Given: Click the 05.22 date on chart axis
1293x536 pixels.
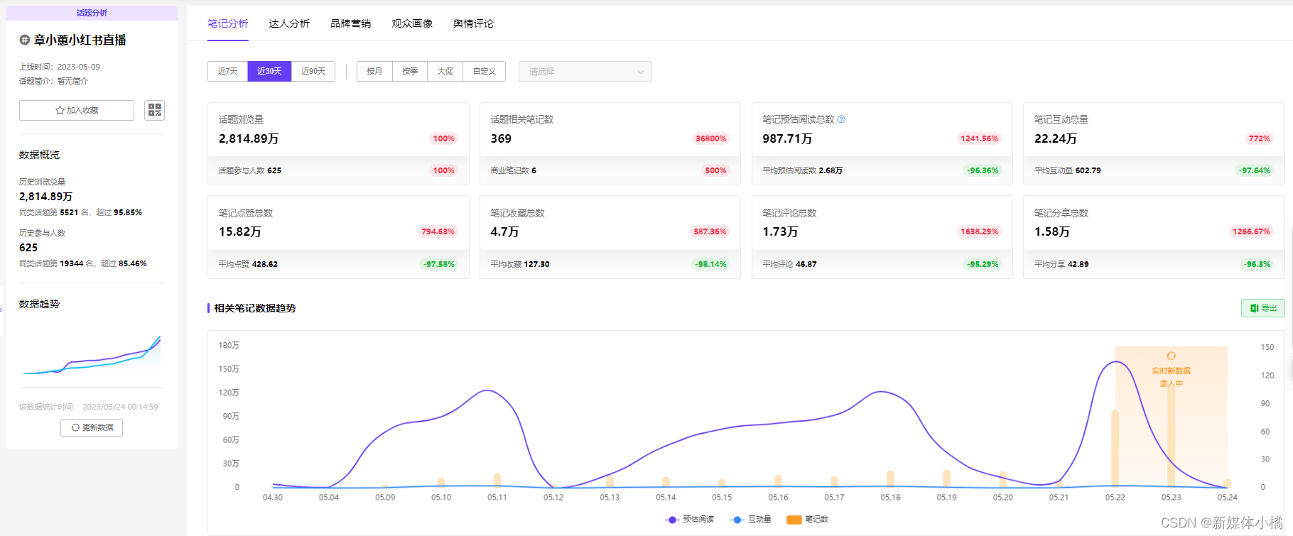Looking at the screenshot, I should (x=1115, y=498).
